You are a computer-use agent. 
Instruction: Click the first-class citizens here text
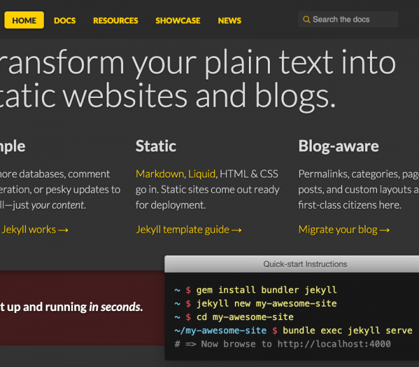click(x=350, y=205)
